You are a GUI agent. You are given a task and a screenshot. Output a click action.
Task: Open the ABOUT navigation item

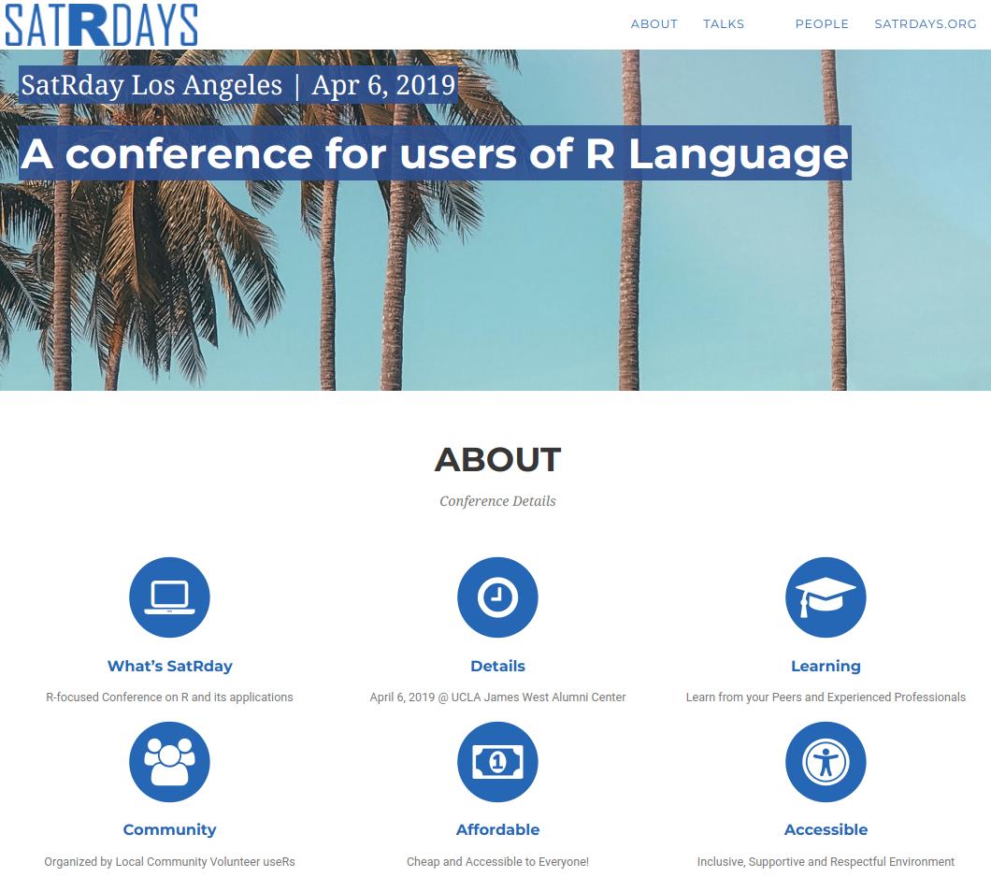(x=653, y=24)
